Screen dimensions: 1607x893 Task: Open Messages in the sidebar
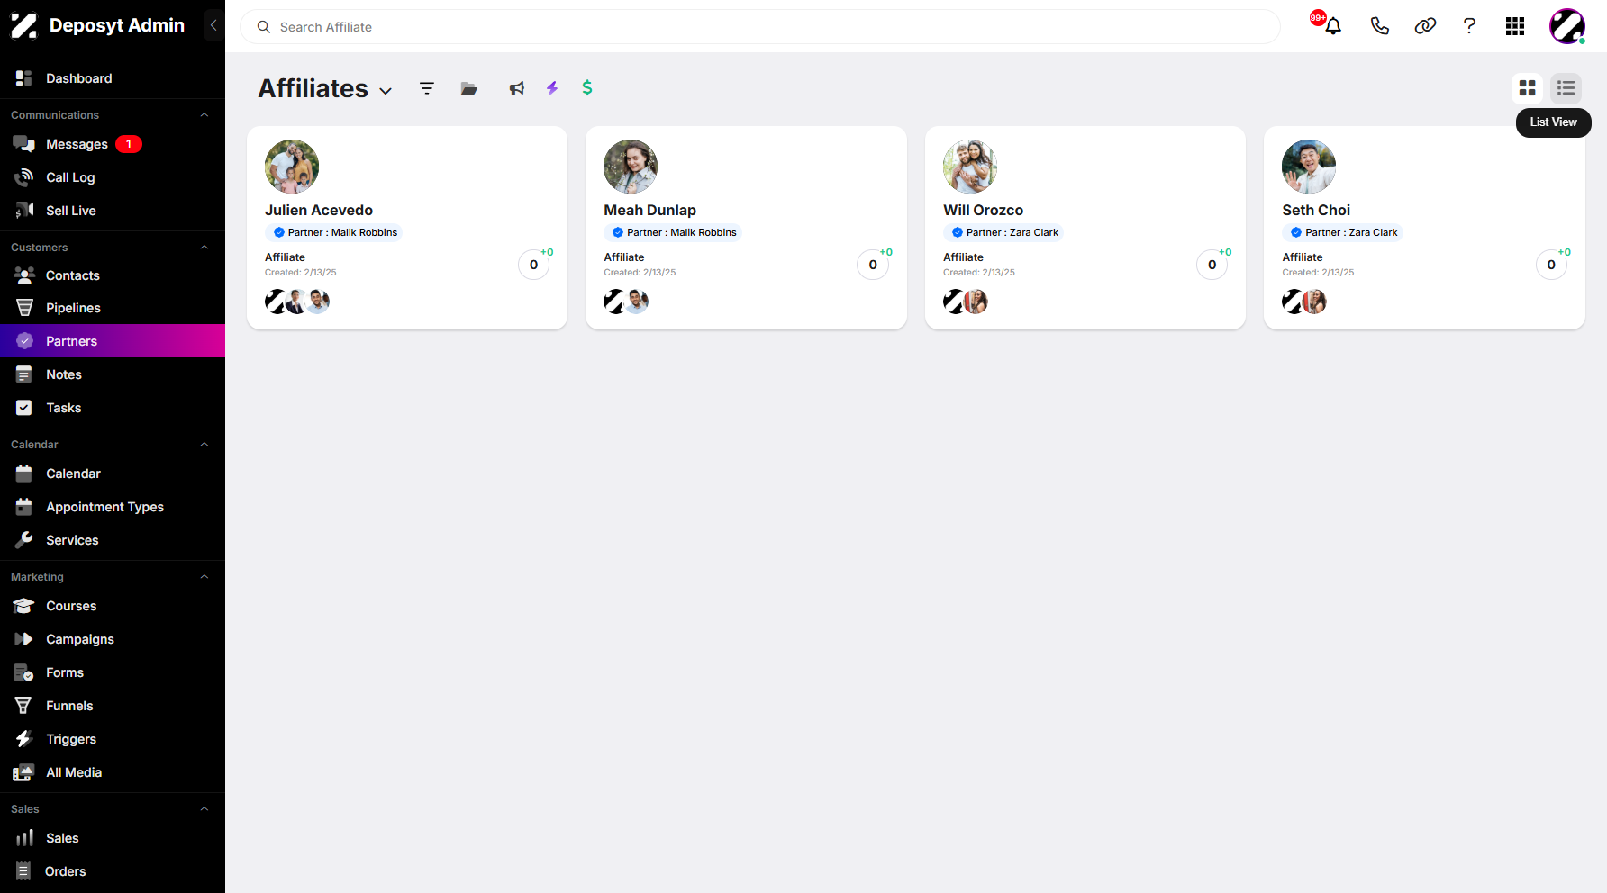pos(113,144)
